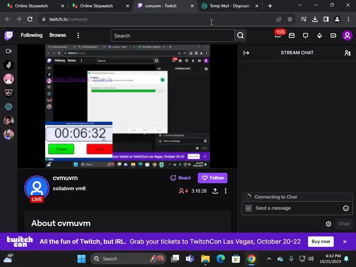
Task: Open the emote picker smiley icon
Action: point(346,209)
